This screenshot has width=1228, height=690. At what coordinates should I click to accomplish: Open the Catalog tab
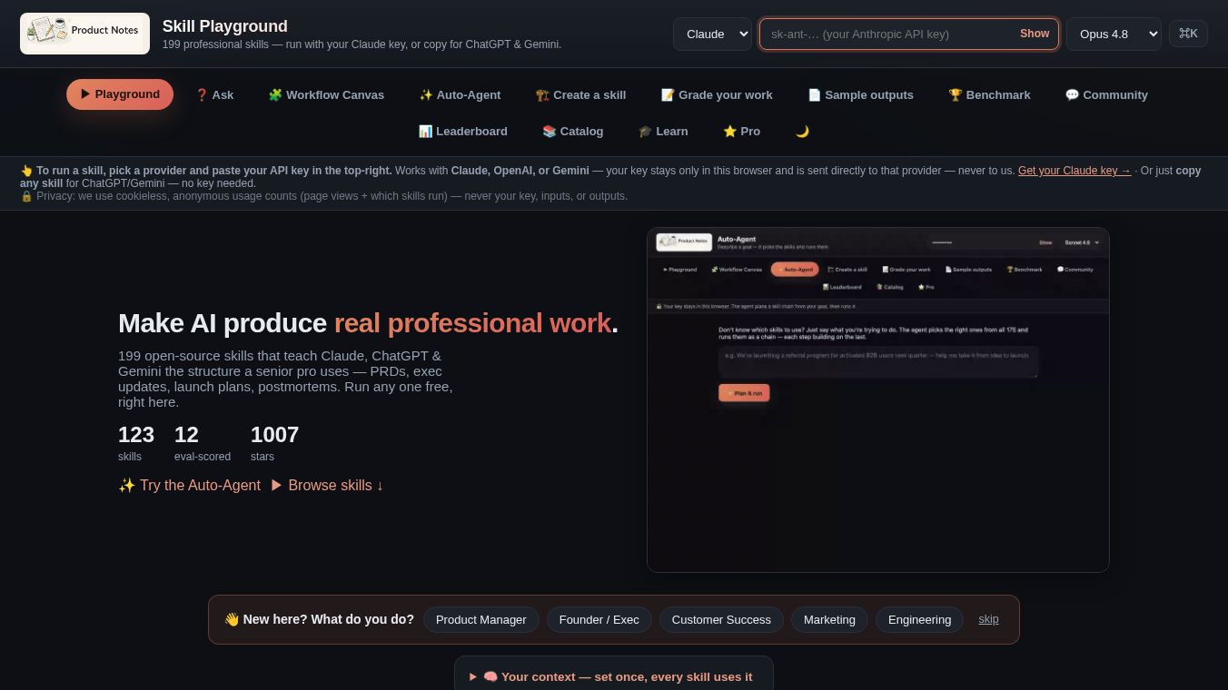(572, 131)
